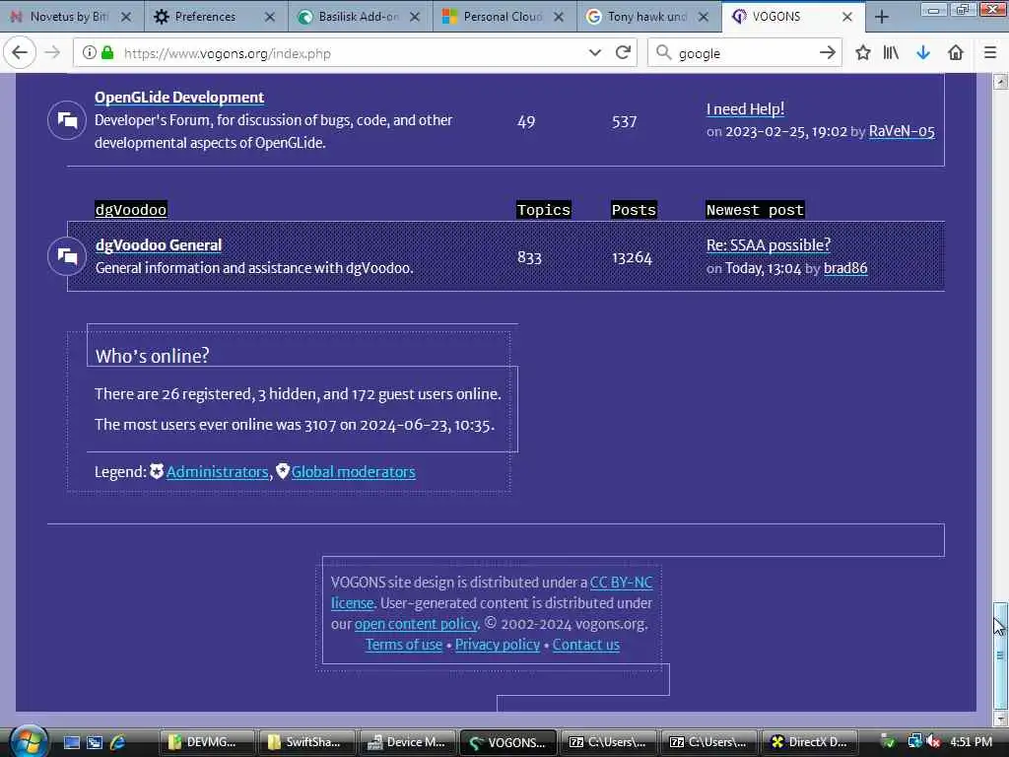Switch to SwiftSha taskbar window
Viewport: 1009px width, 757px height.
pos(306,742)
